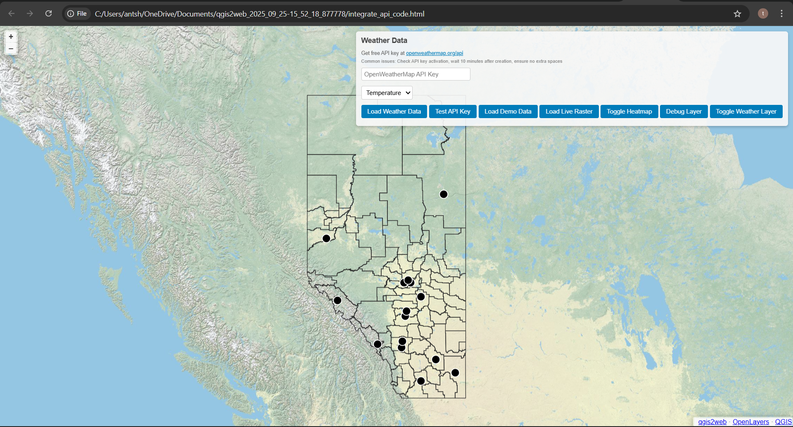
Task: Navigate forward in the browser
Action: pos(30,14)
